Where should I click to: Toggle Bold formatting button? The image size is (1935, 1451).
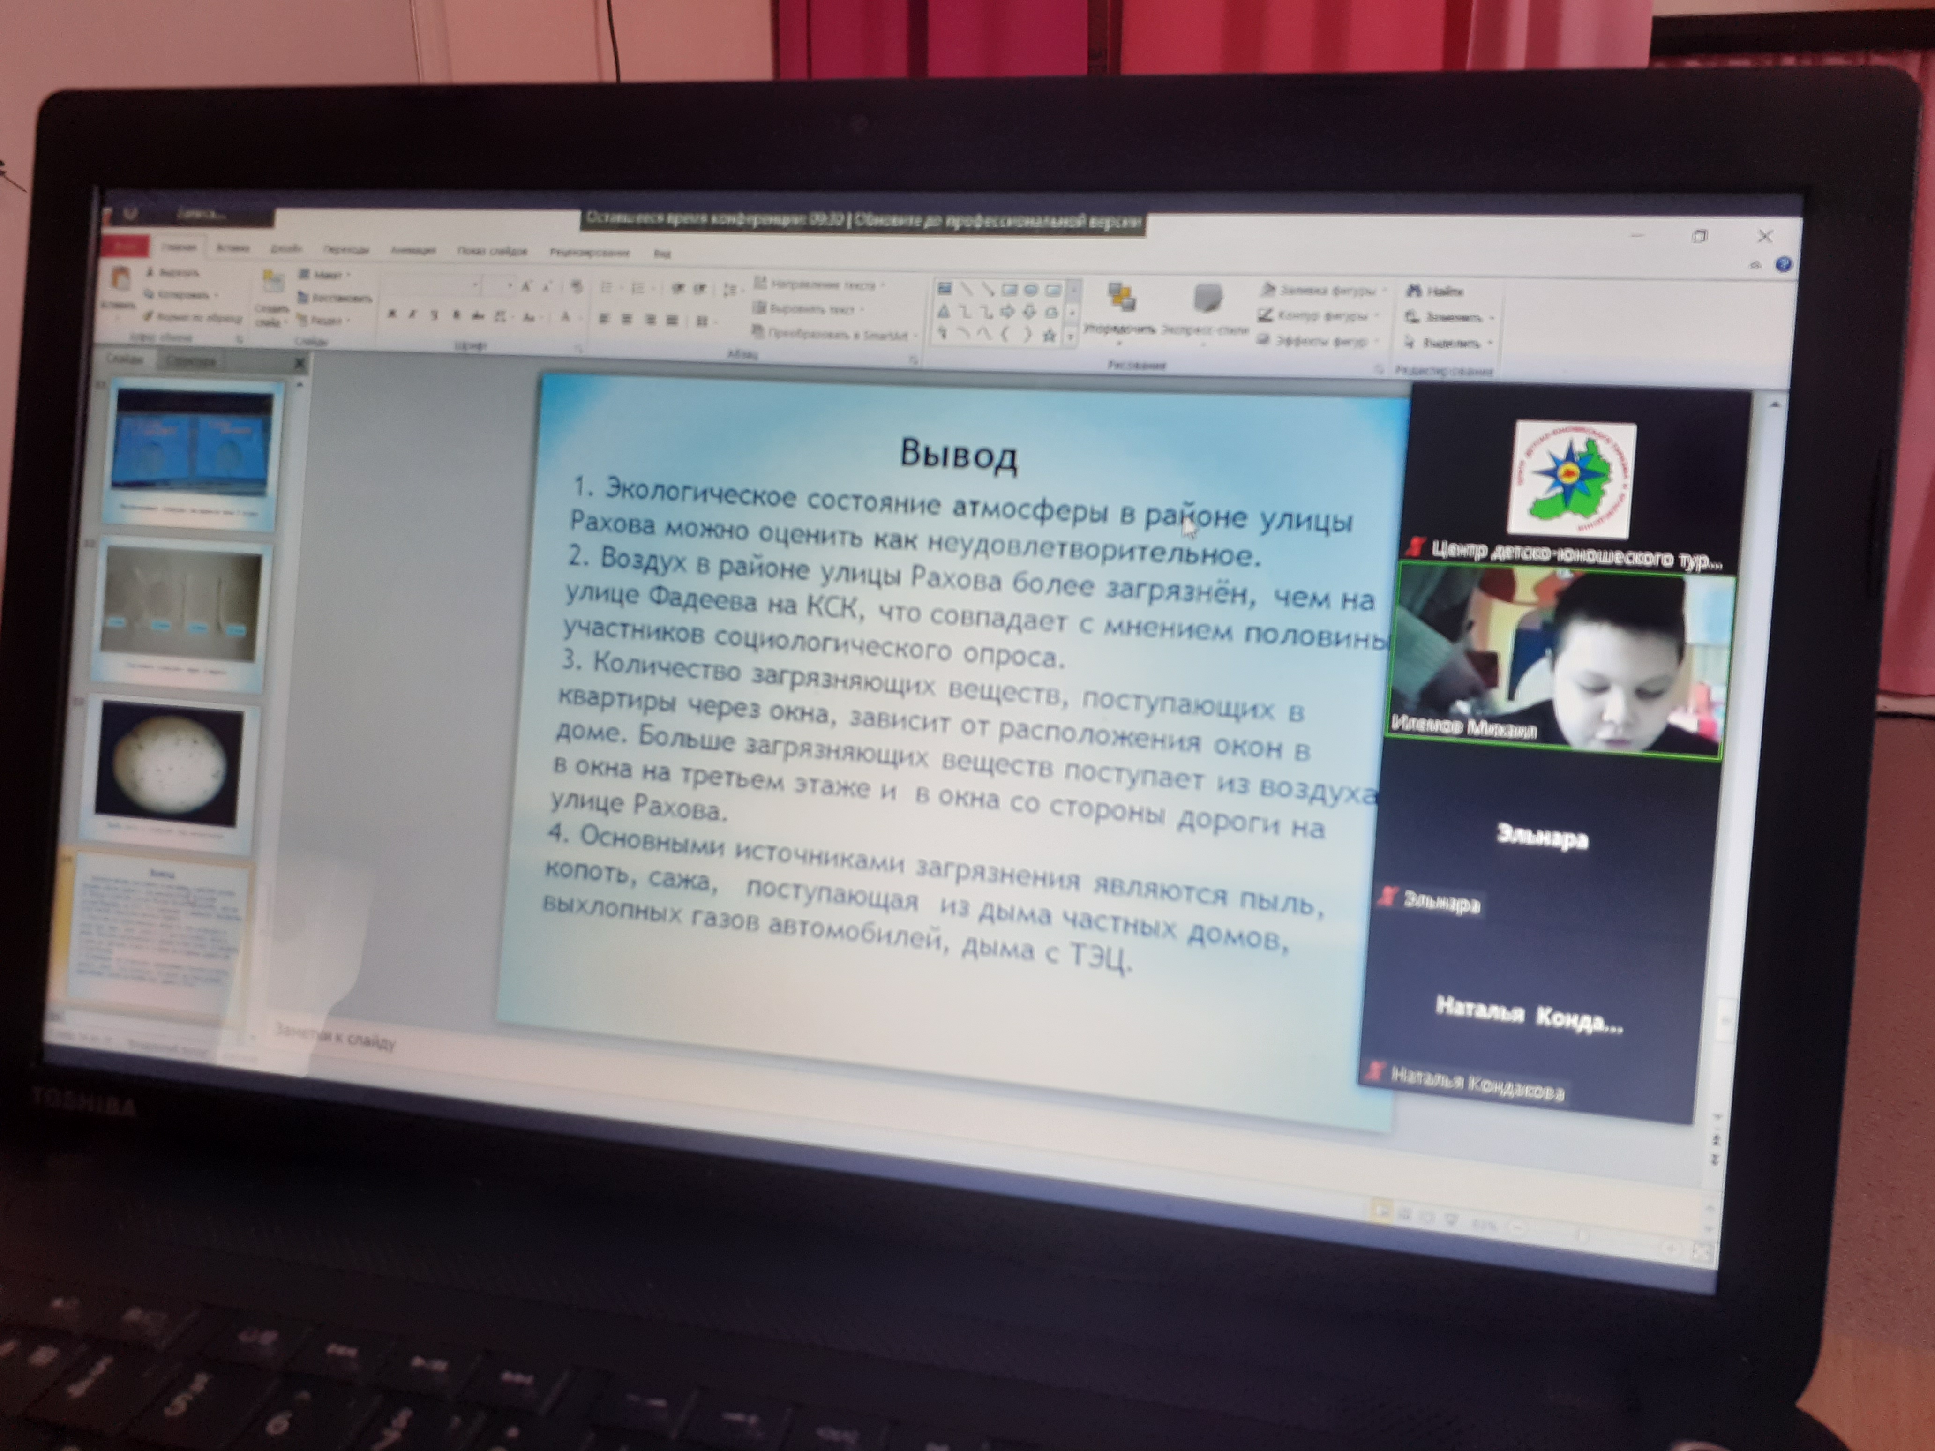click(392, 314)
